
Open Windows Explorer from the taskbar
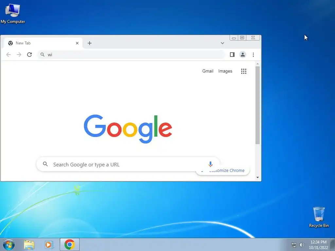click(x=29, y=244)
